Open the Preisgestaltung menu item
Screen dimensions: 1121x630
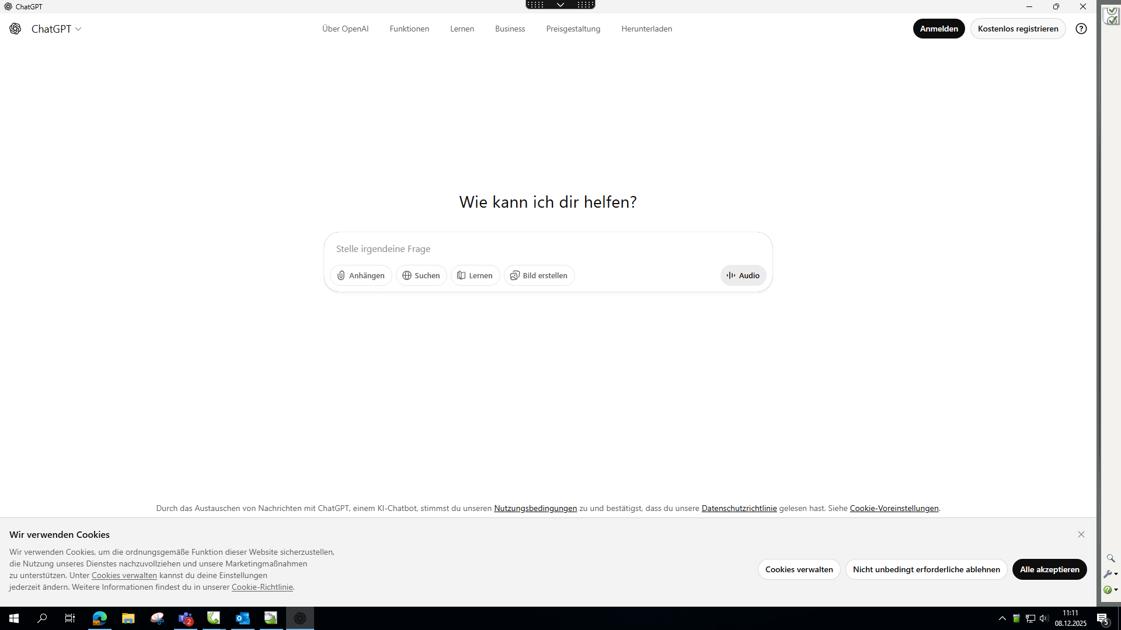(573, 29)
